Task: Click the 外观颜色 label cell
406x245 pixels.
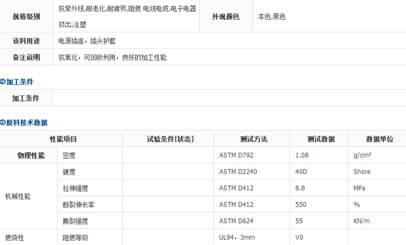Action: tap(226, 17)
